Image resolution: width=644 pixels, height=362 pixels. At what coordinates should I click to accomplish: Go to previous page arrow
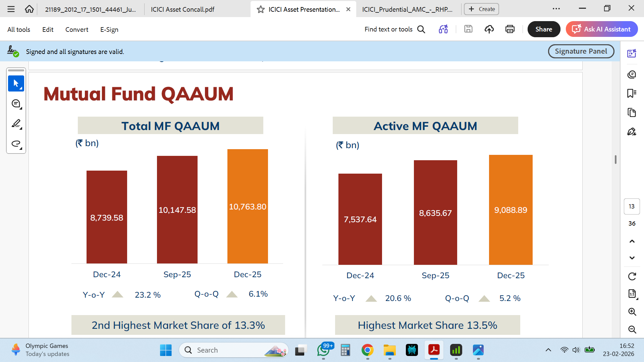coord(632,241)
